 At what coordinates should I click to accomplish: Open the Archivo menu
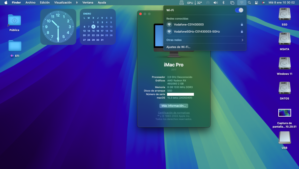(x=30, y=3)
